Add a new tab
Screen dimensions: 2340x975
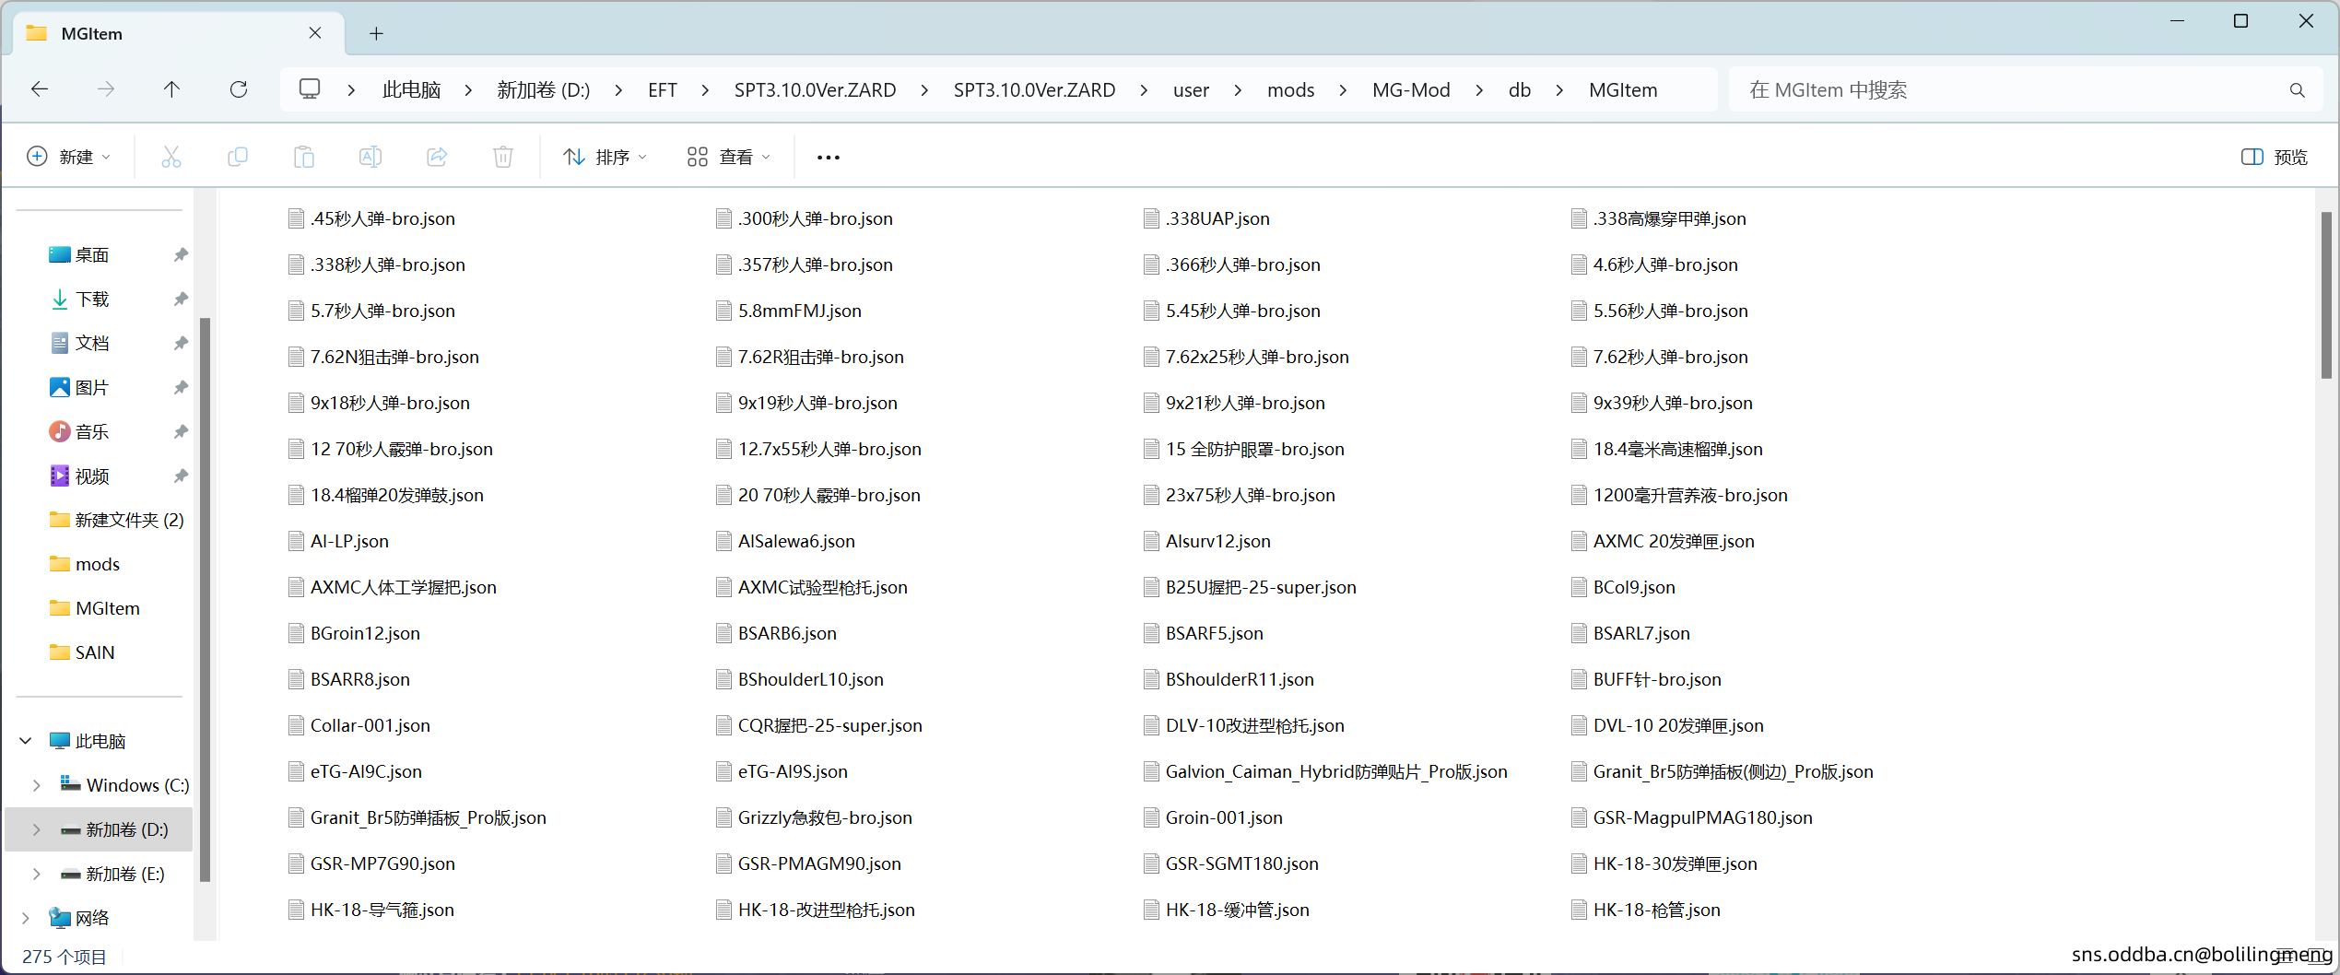[x=376, y=34]
